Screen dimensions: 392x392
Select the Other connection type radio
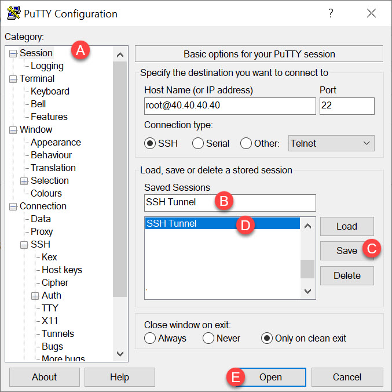[x=246, y=143]
